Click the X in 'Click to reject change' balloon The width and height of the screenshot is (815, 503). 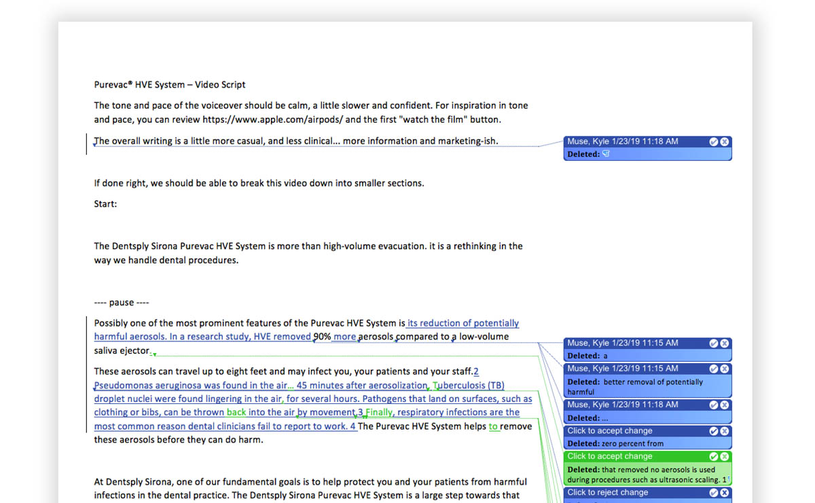pos(725,493)
